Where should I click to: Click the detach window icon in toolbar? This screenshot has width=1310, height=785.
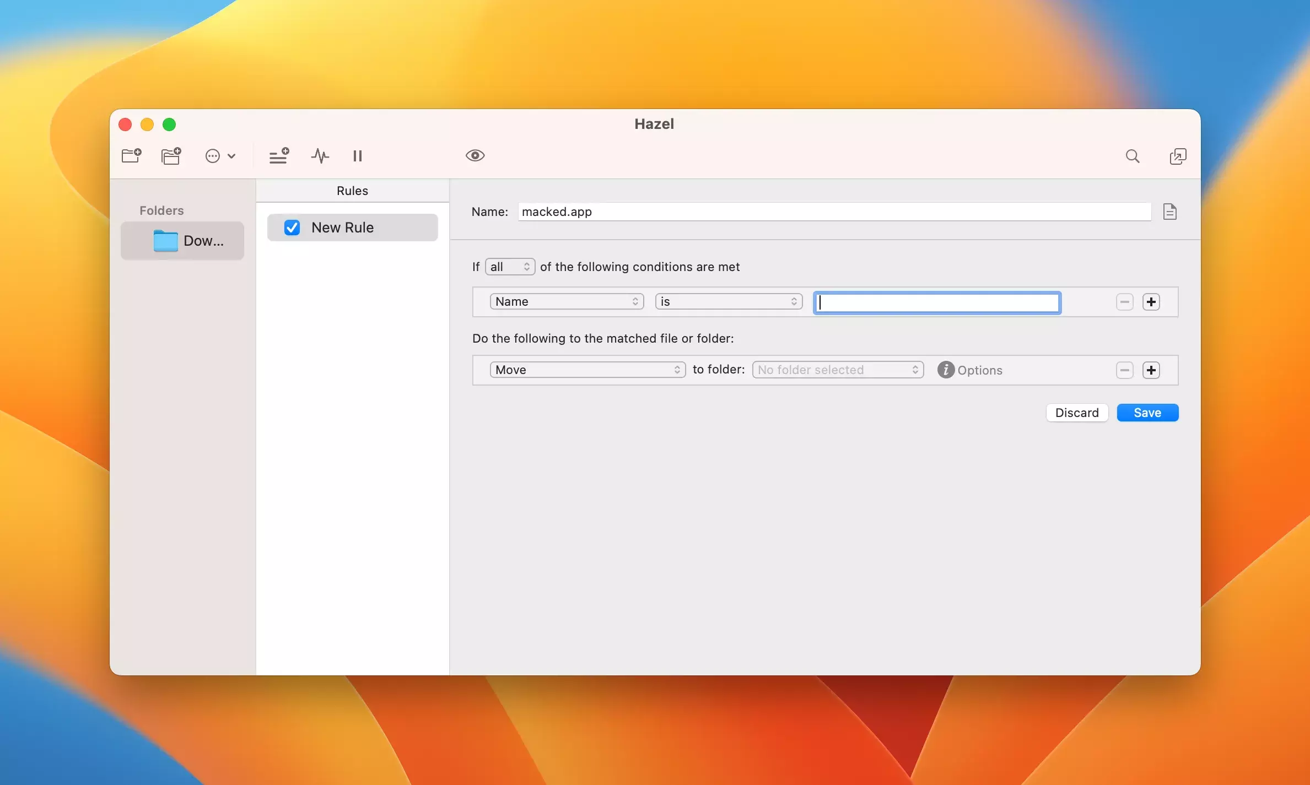click(x=1178, y=156)
